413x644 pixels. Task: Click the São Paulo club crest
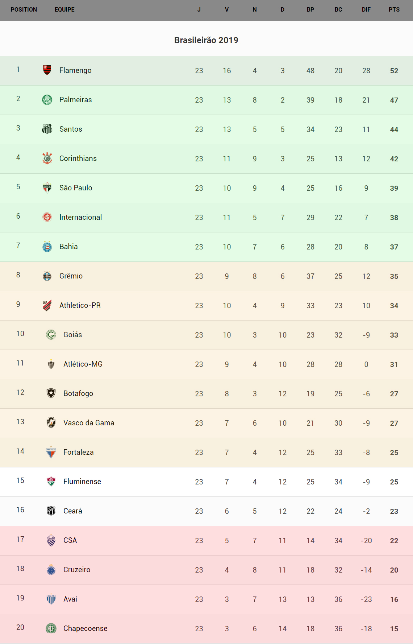(47, 187)
